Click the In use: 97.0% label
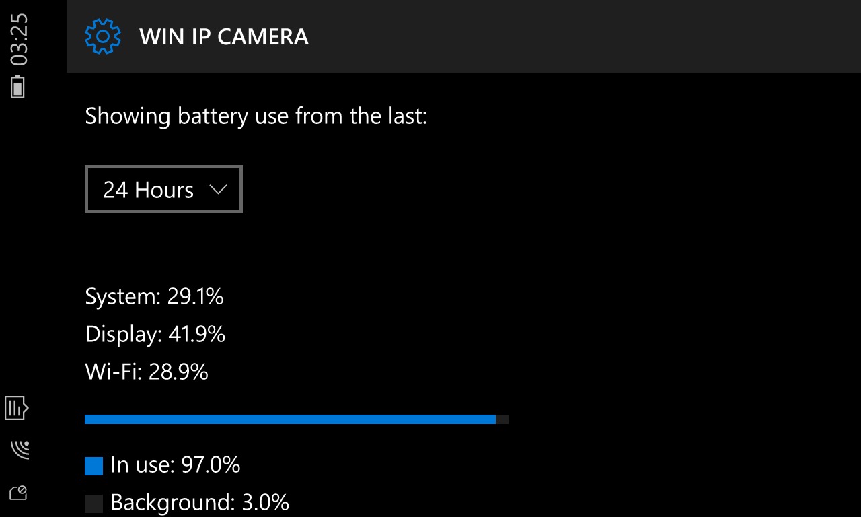This screenshot has width=861, height=517. point(175,464)
